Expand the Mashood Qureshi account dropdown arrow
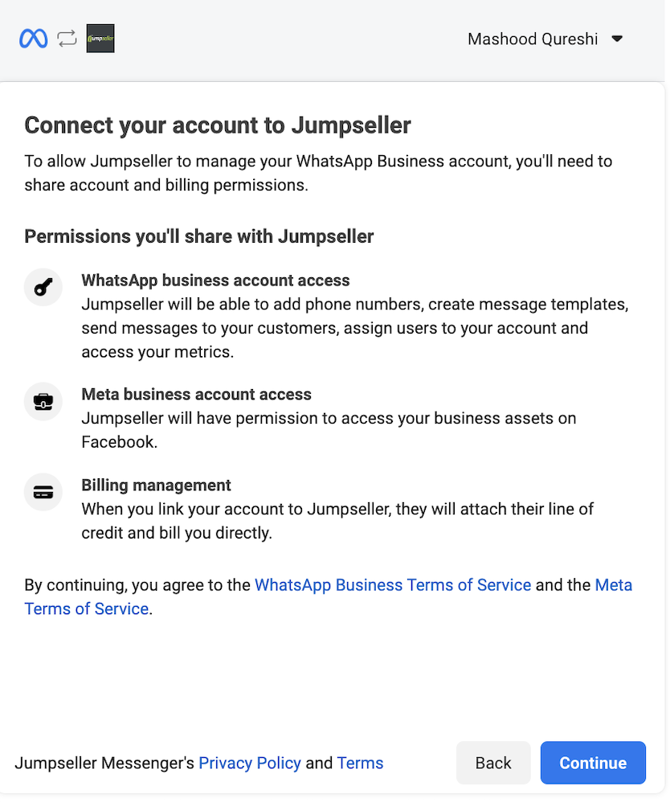The image size is (670, 803). (x=617, y=39)
